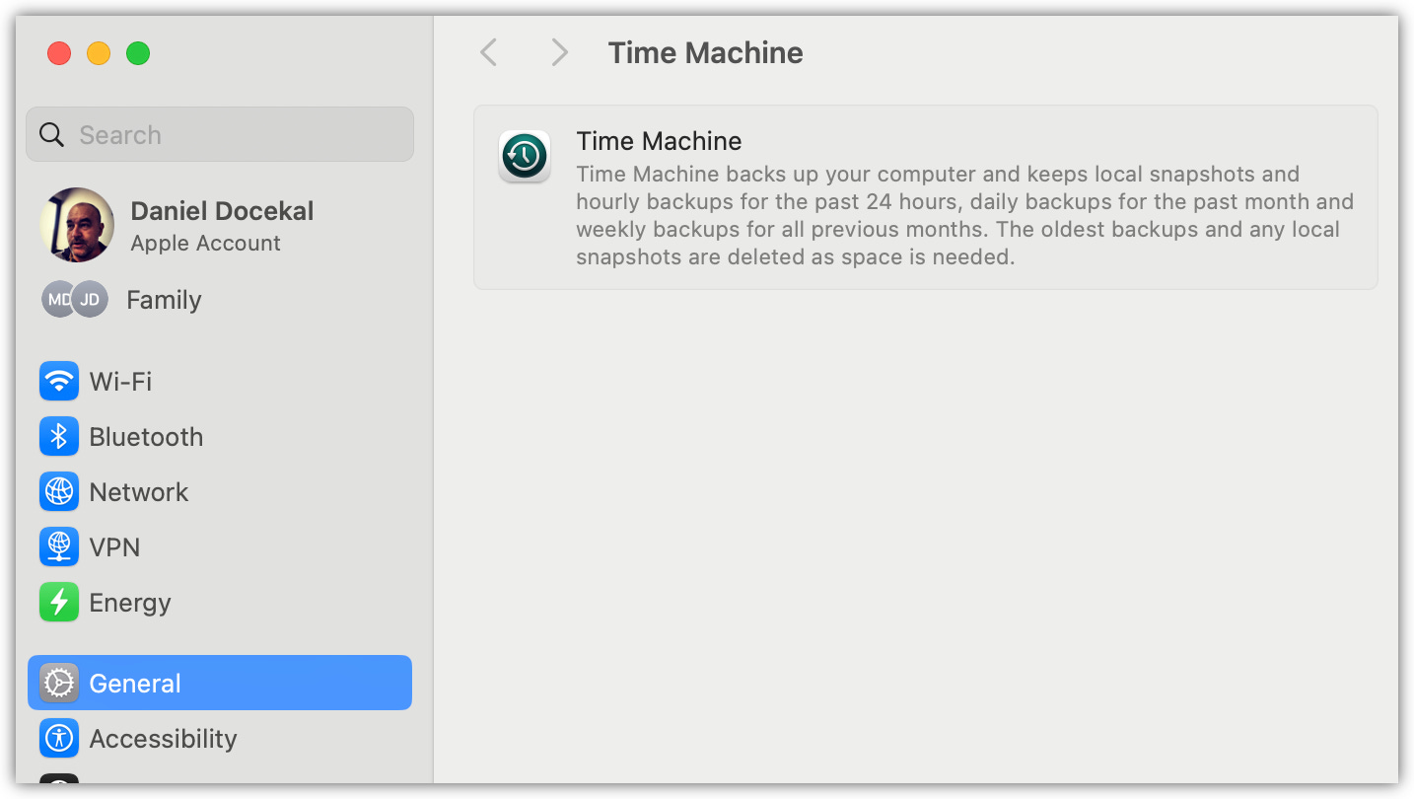
Task: Click the General gear icon
Action: point(59,683)
